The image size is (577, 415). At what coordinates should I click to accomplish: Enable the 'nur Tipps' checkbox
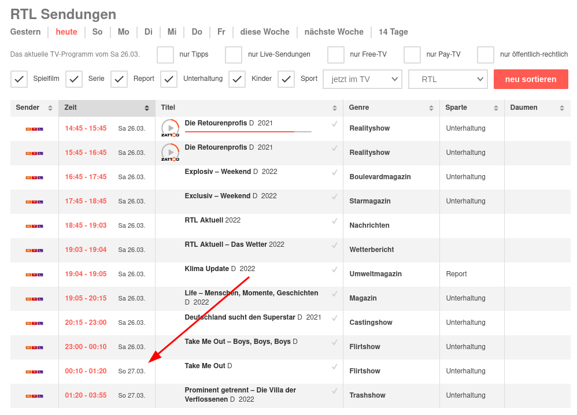coord(165,54)
